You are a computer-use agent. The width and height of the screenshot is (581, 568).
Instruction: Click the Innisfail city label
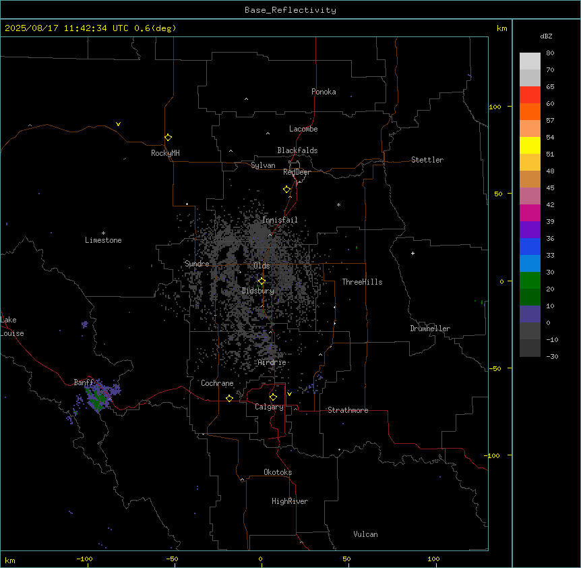280,220
